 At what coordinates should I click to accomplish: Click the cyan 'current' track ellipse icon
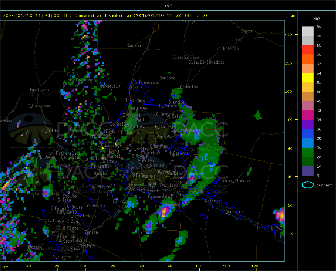308,185
